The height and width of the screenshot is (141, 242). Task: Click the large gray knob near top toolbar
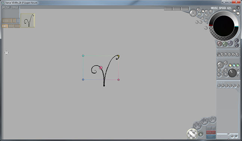coord(193,13)
